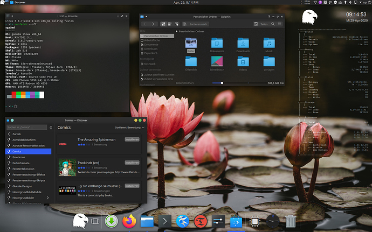
Task: Click the white swatch in neofetch colors
Action: pos(42,95)
